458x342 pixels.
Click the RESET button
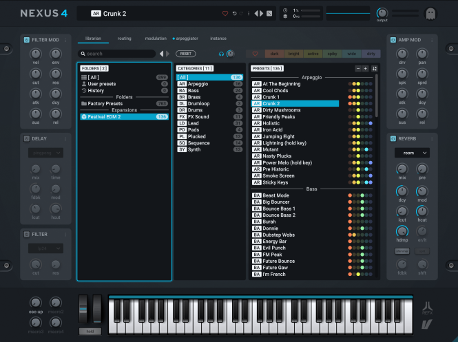186,54
